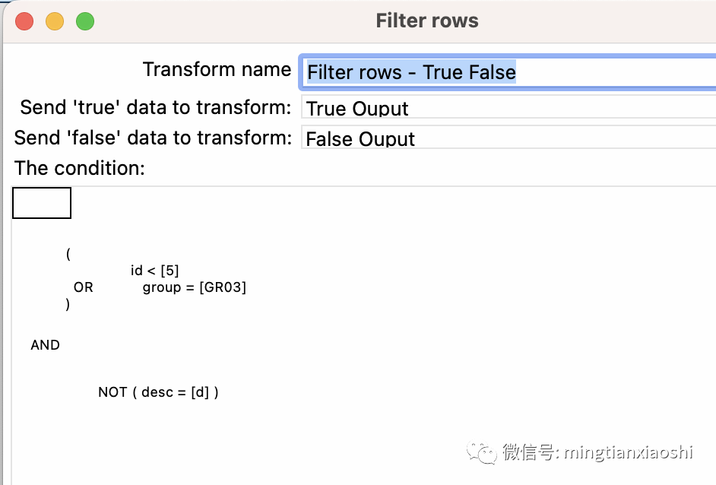Click the closing parenthesis below the OR block

pos(67,304)
